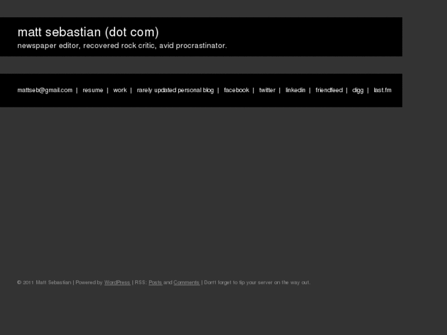Screen dimensions: 447x335
Task: Open the resume link
Action: (93, 90)
